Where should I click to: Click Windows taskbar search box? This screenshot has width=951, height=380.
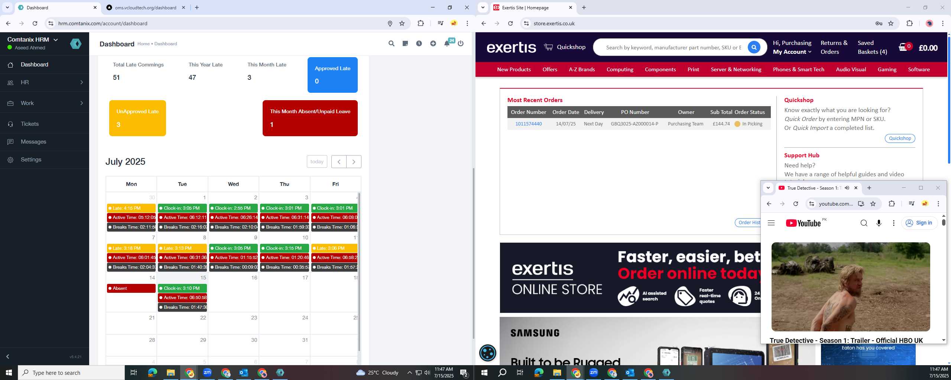click(71, 373)
